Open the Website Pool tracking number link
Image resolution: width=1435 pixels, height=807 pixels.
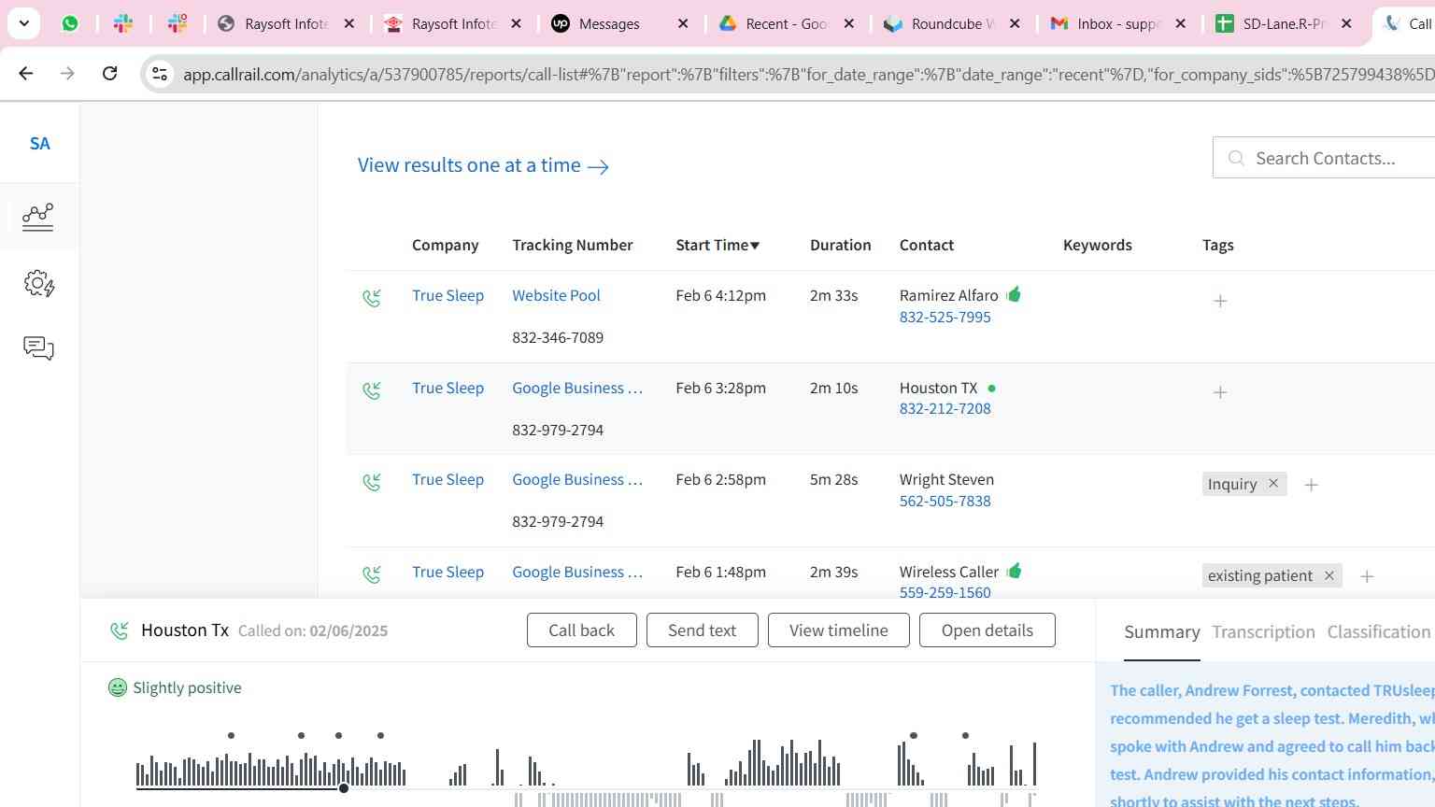[556, 295]
